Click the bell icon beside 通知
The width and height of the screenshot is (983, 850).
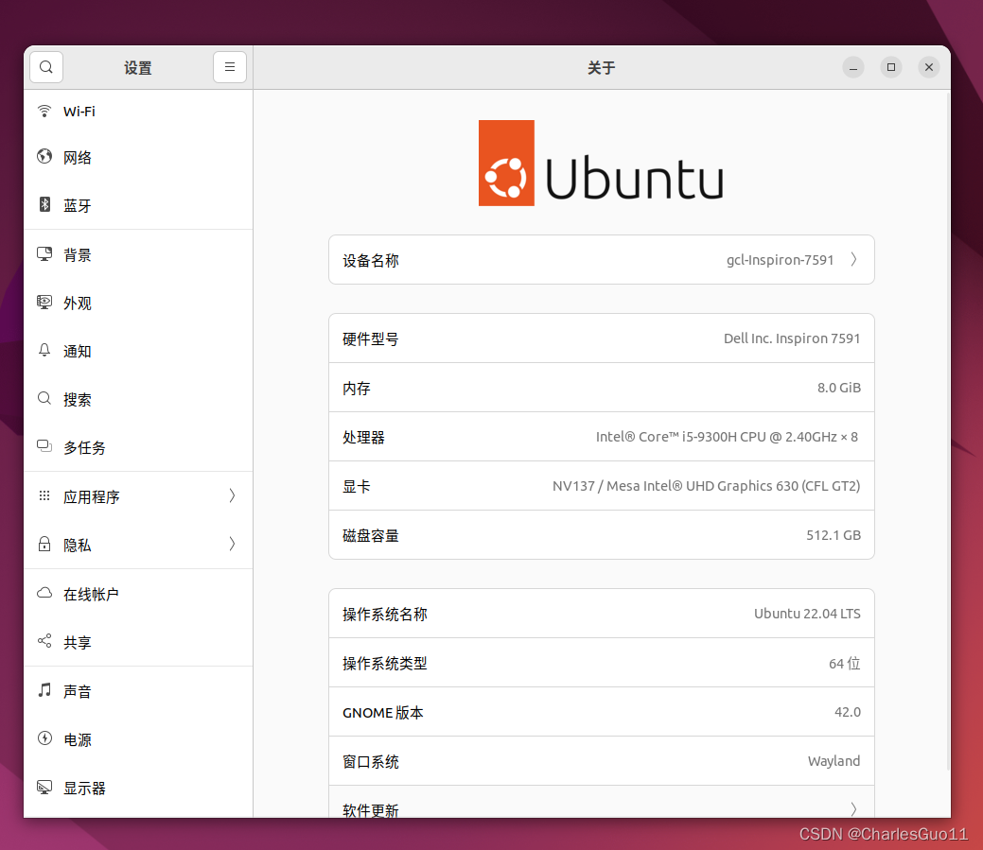pyautogui.click(x=44, y=350)
